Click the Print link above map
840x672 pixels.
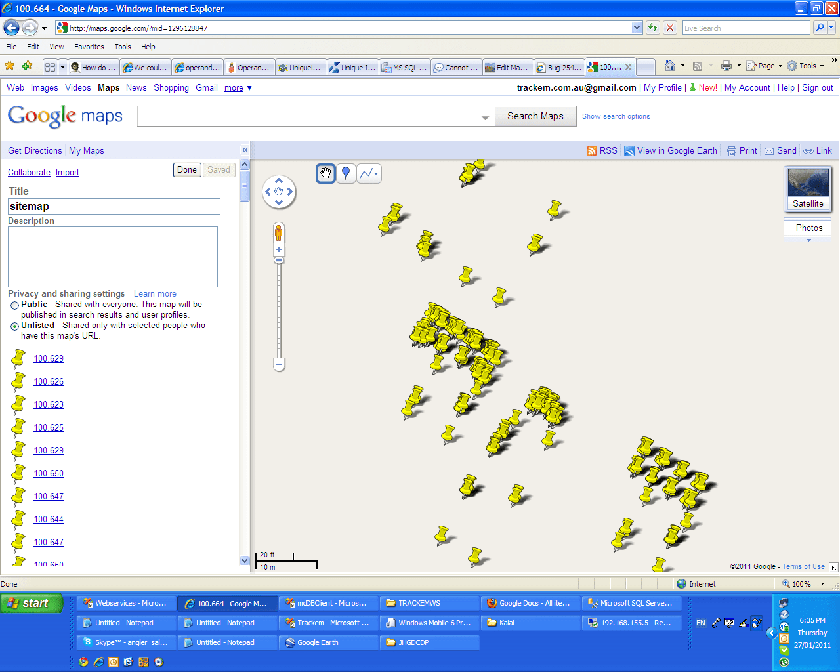coord(742,150)
